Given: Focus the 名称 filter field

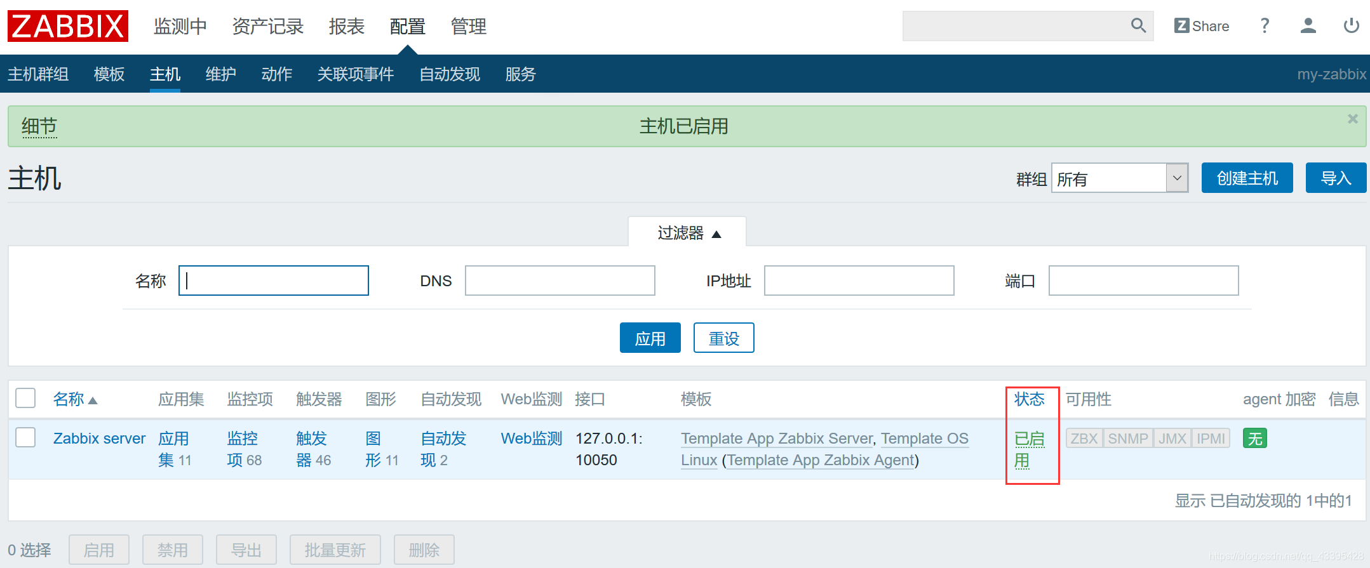Looking at the screenshot, I should [274, 281].
